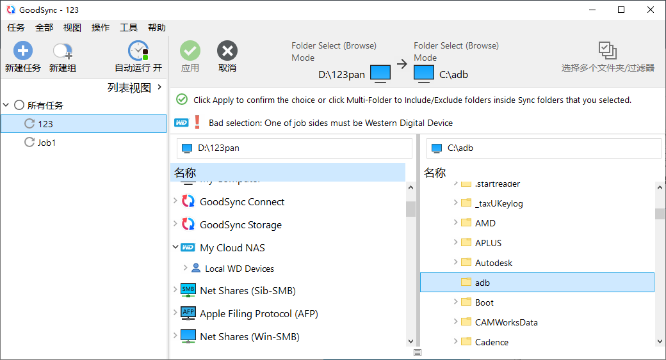This screenshot has height=360, width=666.
Task: Expand the Net Shares (Sib-SMB) node
Action: 175,289
